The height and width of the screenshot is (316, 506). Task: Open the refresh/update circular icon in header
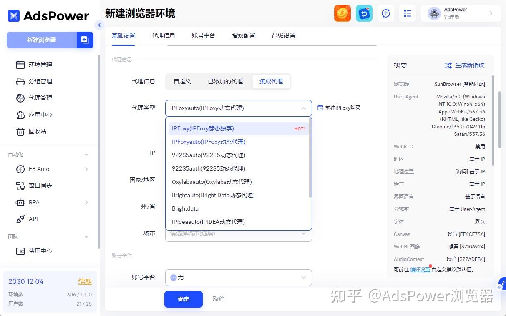385,13
